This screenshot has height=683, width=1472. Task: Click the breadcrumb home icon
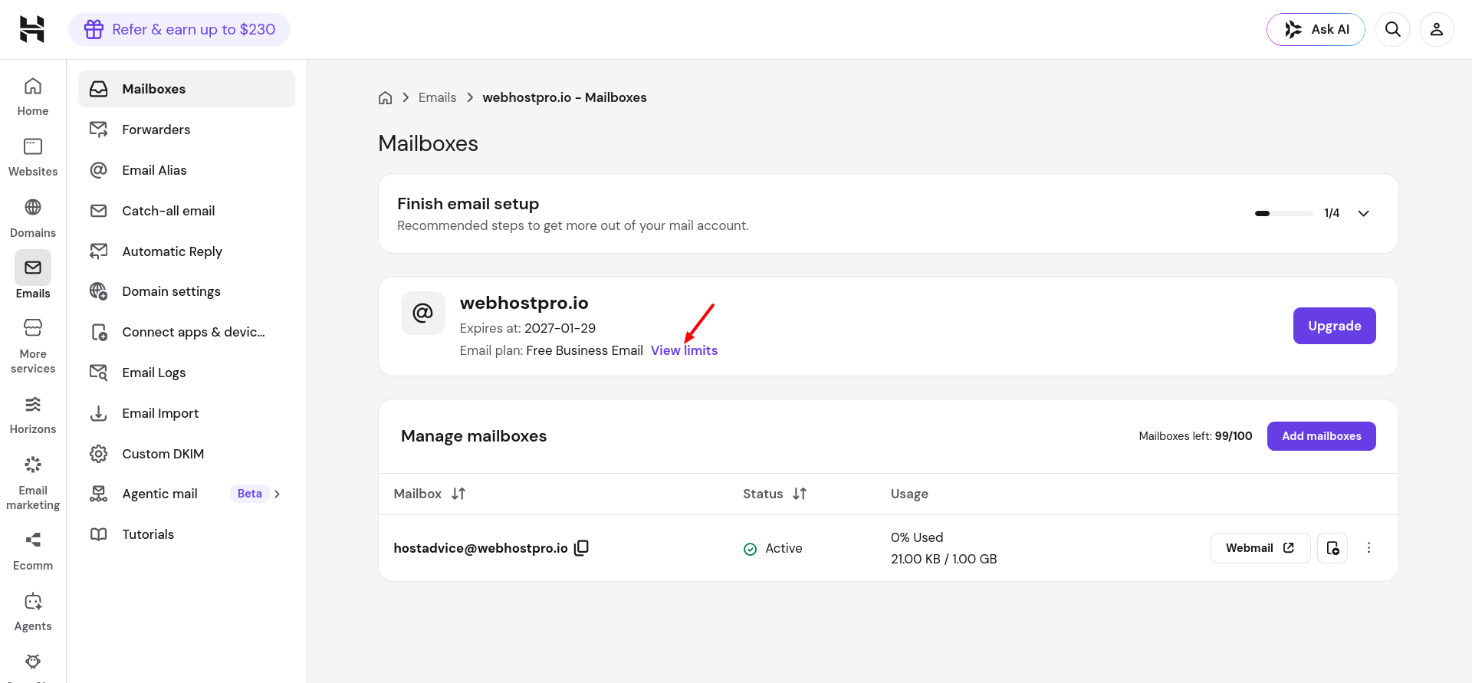click(386, 97)
